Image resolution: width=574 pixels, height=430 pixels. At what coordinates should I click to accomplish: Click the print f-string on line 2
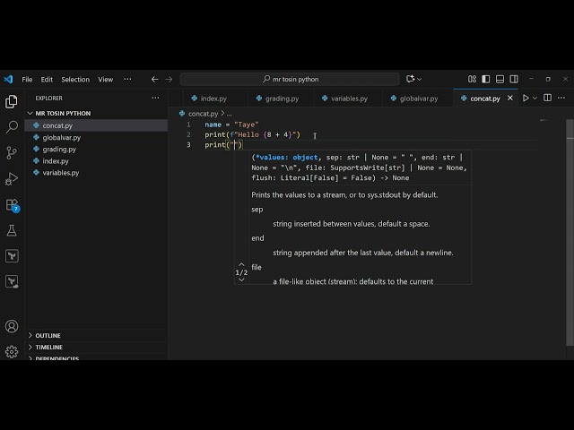pos(252,135)
